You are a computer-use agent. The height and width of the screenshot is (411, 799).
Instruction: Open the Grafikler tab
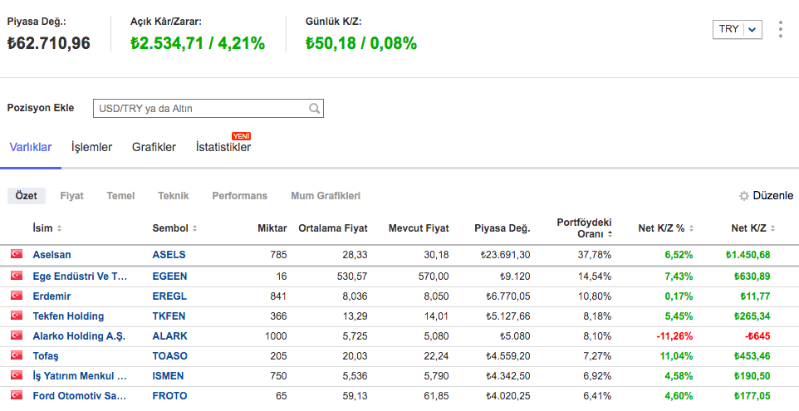pyautogui.click(x=154, y=147)
